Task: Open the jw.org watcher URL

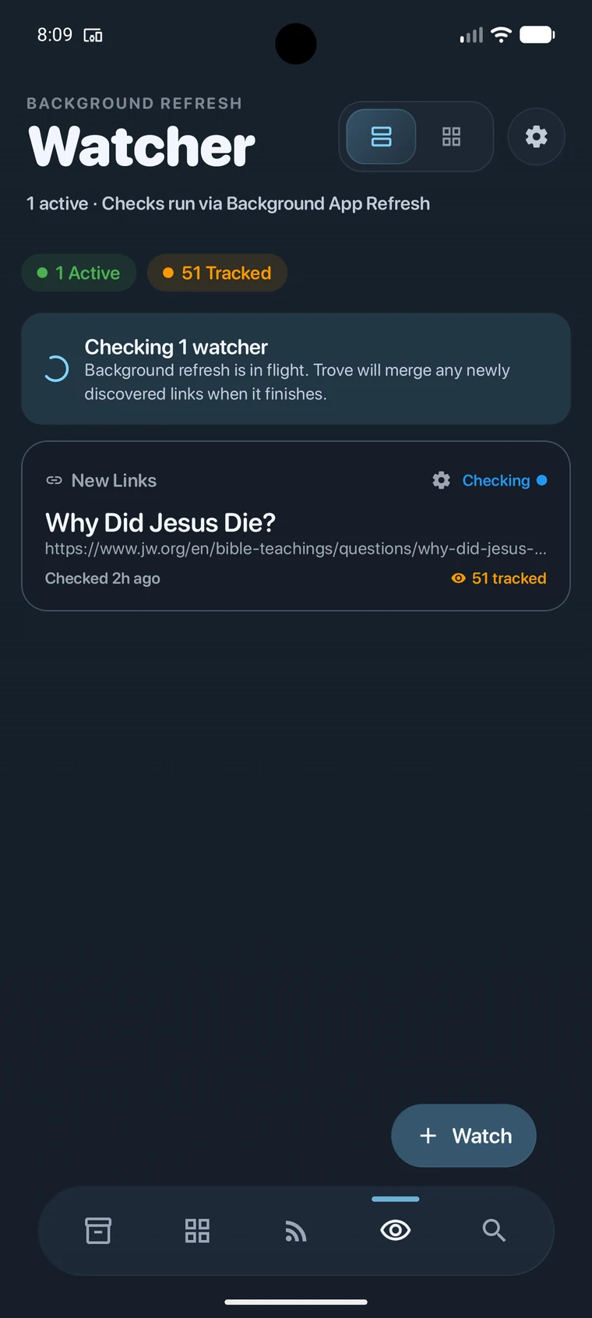Action: (x=295, y=549)
